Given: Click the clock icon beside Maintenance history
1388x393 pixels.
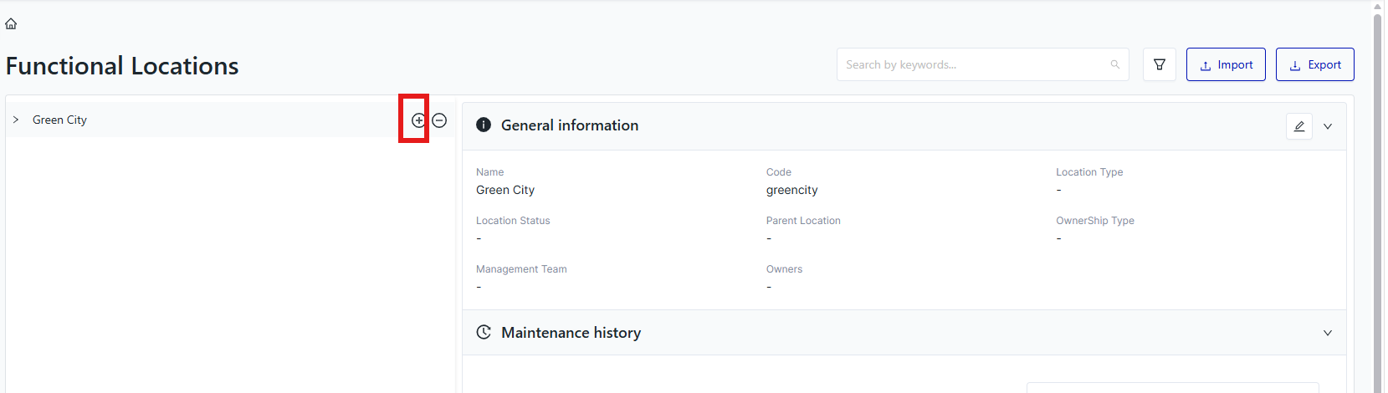Looking at the screenshot, I should (x=484, y=332).
